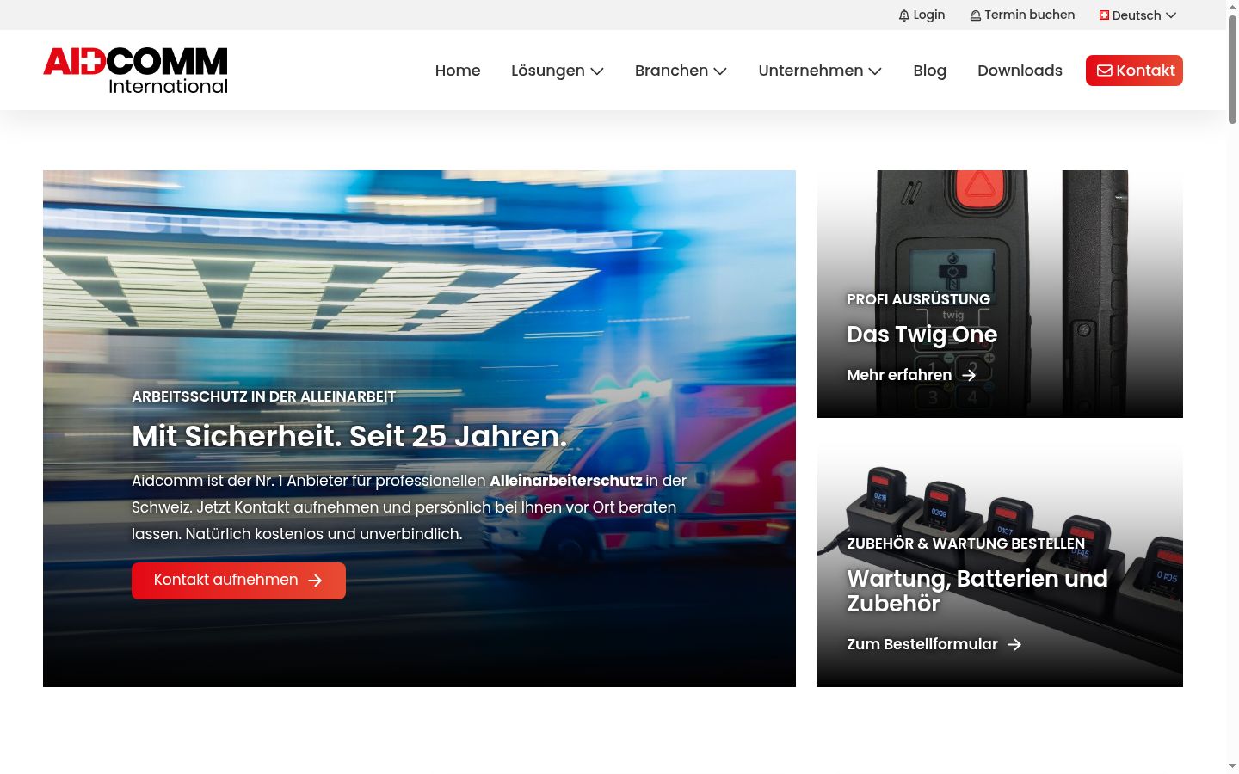Click the ZUBEHÖR & WARTUNG BESTELLEN label
Screen dimensions: 1239x774
[965, 544]
